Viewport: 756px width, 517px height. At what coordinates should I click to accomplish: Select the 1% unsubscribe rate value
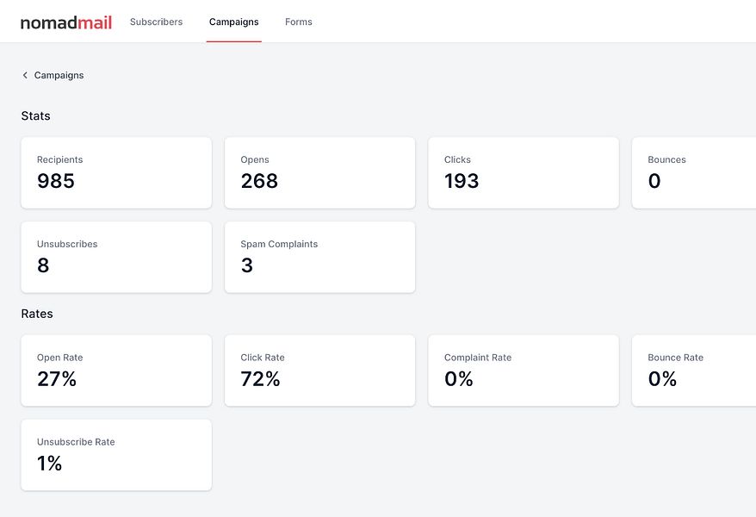click(50, 464)
